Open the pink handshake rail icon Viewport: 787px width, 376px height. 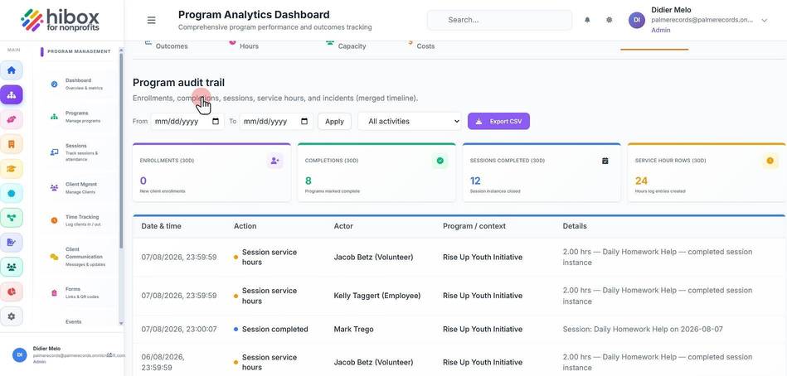tap(11, 119)
